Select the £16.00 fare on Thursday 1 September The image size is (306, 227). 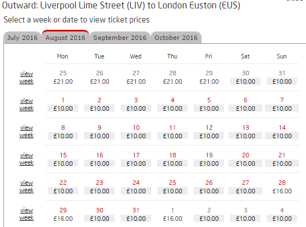pyautogui.click(x=172, y=219)
